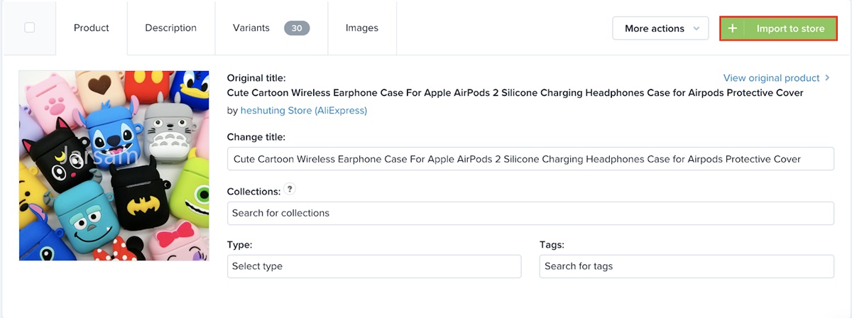Click the cartoon AirPods cases product image
Screen dimensions: 852x318
pos(114,165)
